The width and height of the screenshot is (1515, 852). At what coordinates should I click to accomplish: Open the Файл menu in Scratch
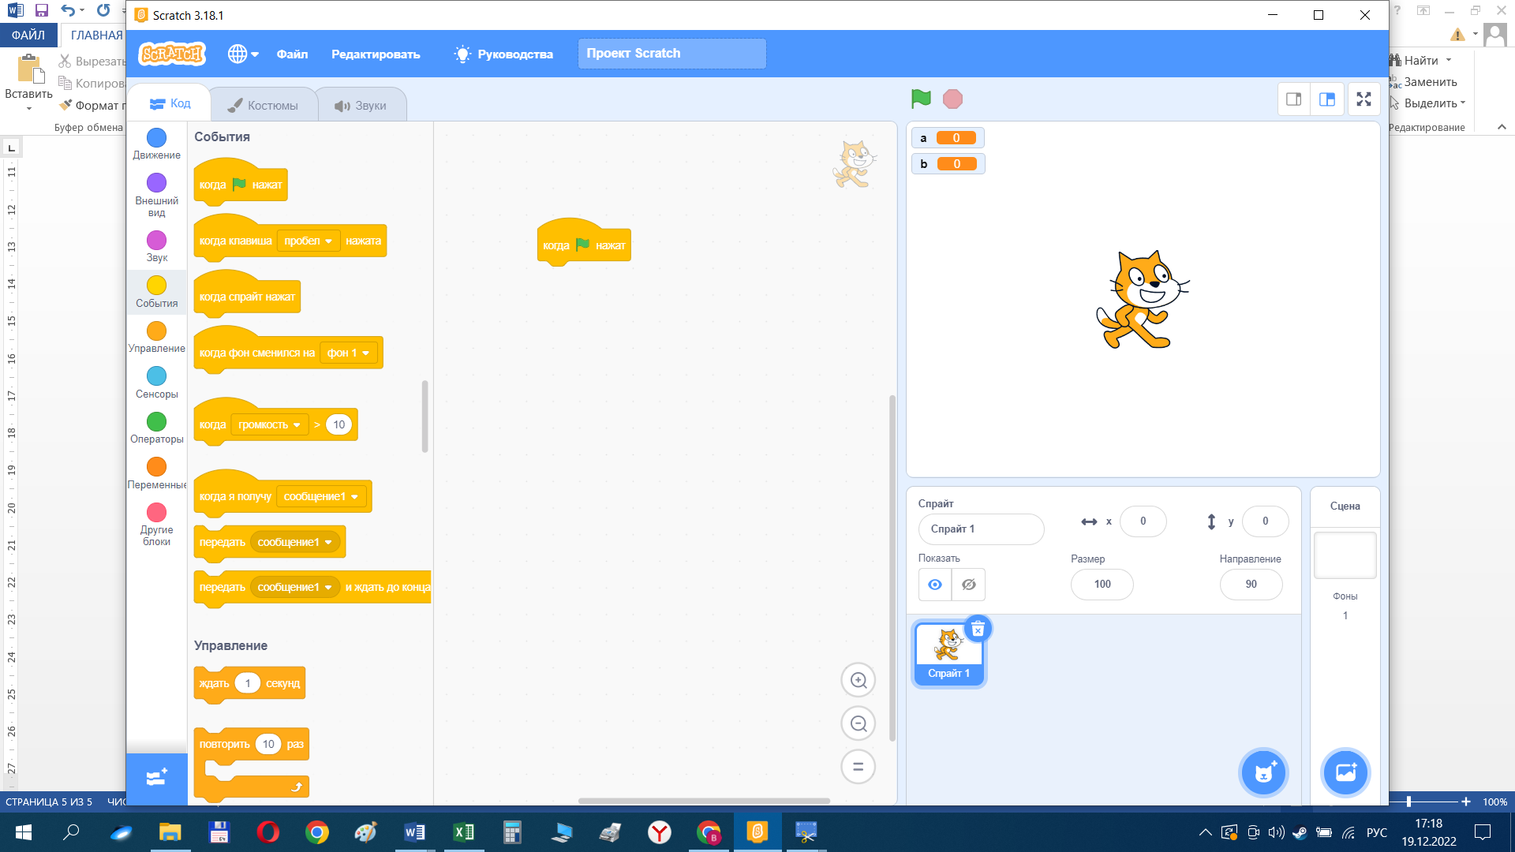click(x=292, y=54)
